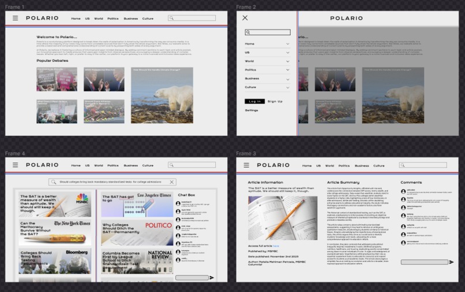Screen dimensions: 465x292
Task: Open Settings in Frame 2 sidebar
Action: click(x=252, y=110)
